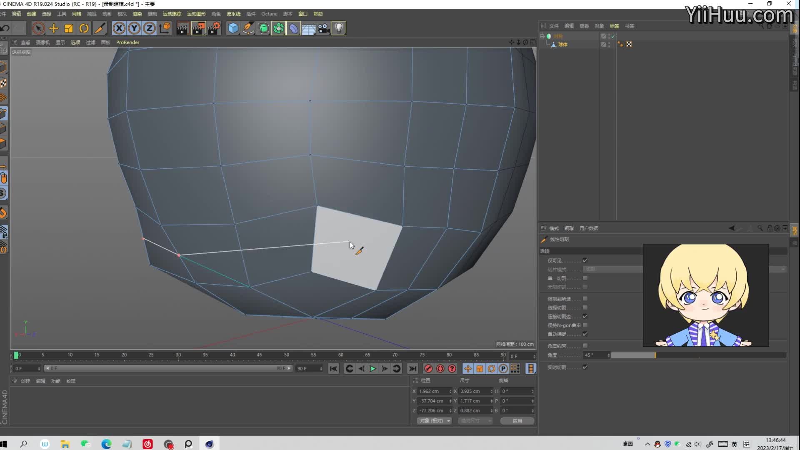800x450 pixels.
Task: Click the Record Active Objects button
Action: (x=428, y=369)
